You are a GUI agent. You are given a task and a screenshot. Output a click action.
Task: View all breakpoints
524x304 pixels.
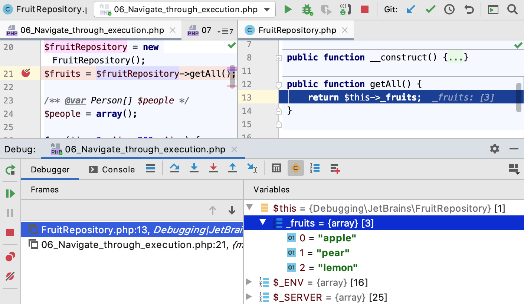pyautogui.click(x=10, y=257)
